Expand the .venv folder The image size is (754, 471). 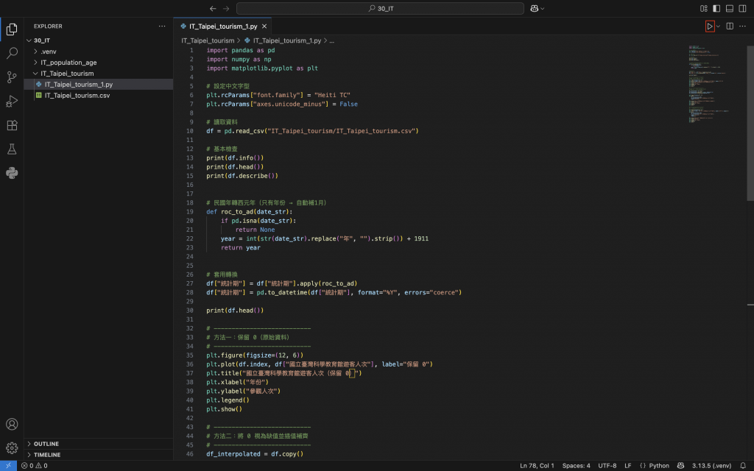pyautogui.click(x=48, y=52)
